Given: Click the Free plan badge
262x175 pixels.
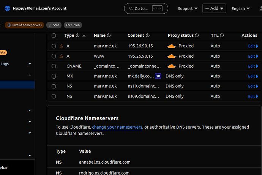Looking at the screenshot, I should [73, 25].
